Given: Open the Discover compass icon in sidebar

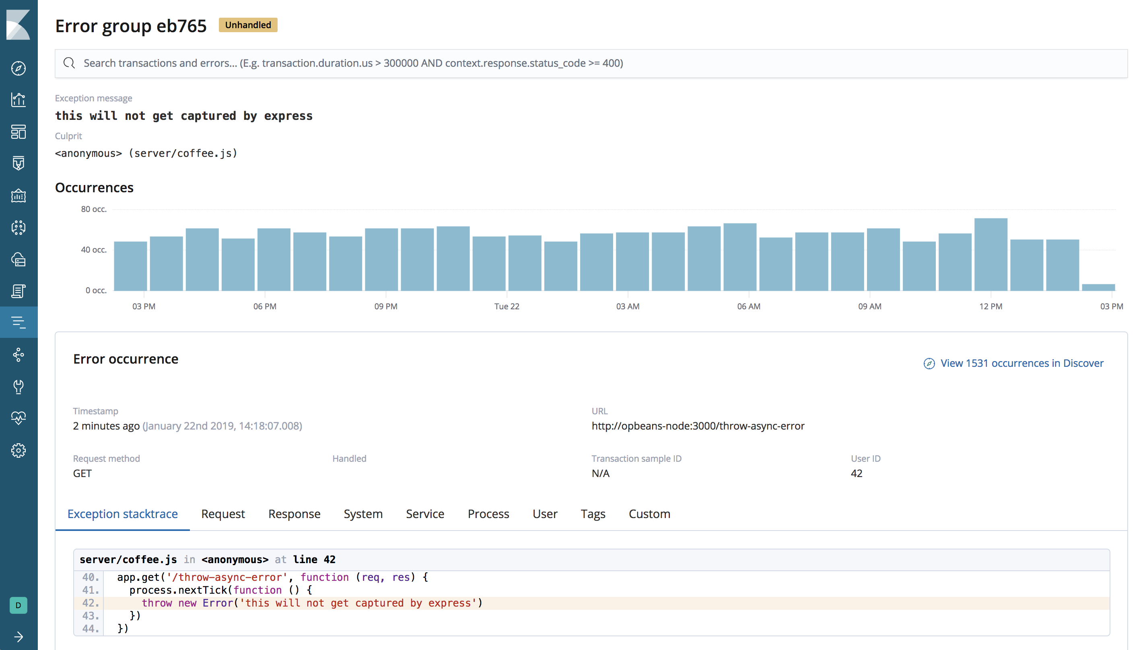Looking at the screenshot, I should pos(18,69).
